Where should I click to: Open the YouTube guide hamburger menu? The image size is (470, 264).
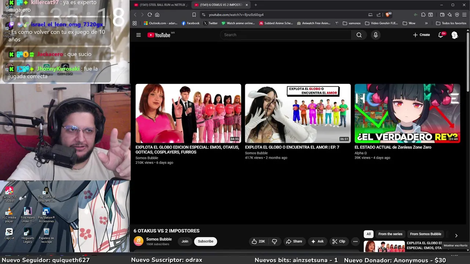pos(138,35)
